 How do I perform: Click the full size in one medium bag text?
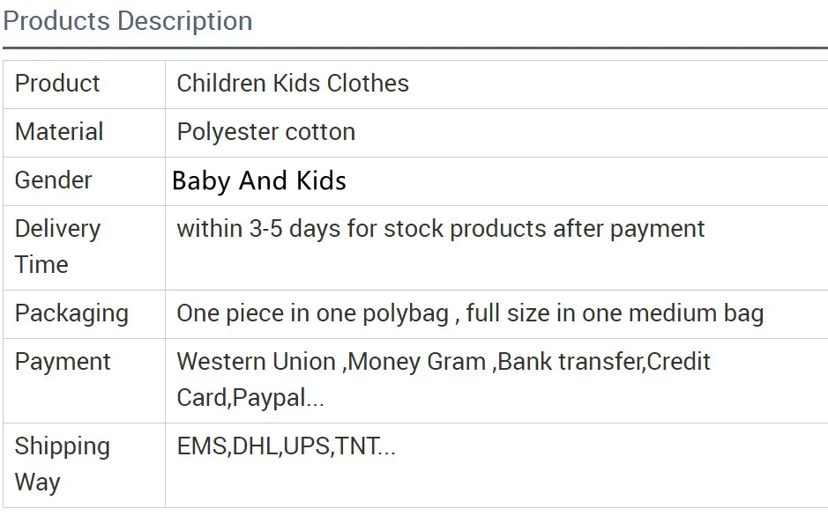pos(615,313)
